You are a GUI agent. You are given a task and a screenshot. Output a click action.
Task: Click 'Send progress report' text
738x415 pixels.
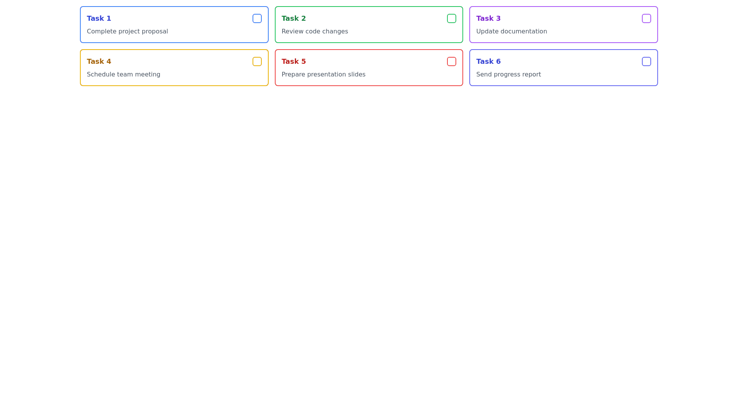508,75
